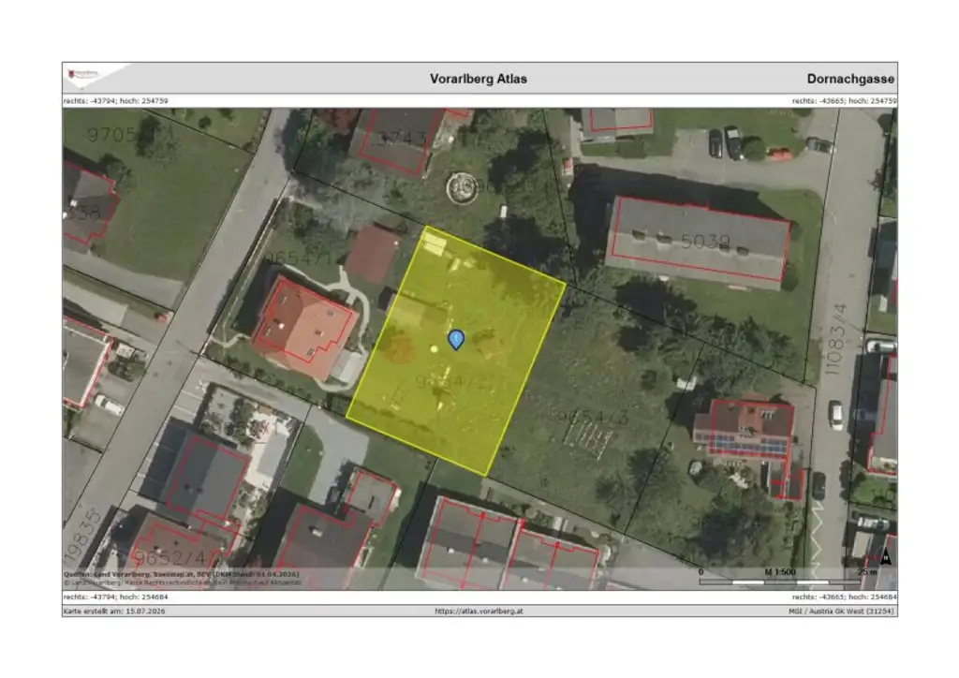Click the 'Dornachgasse' heading

(x=850, y=79)
